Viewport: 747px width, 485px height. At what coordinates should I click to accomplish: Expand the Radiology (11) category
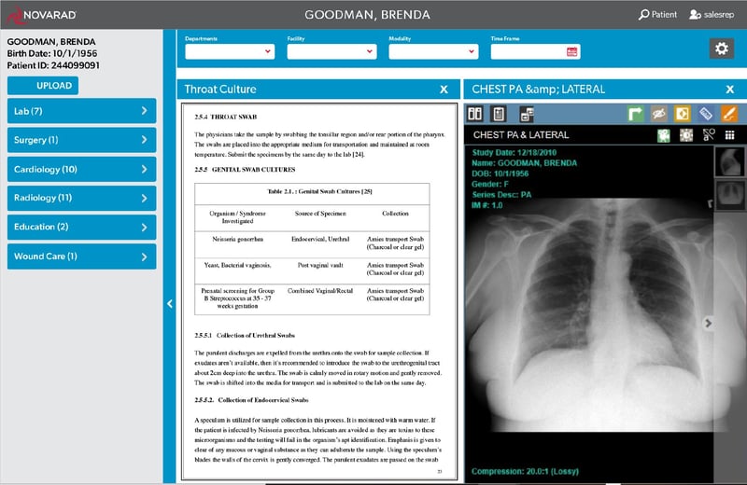(x=81, y=198)
